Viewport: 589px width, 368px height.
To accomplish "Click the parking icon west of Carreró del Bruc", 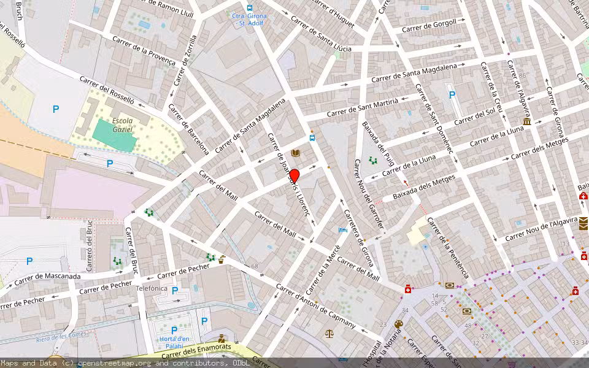I will [x=29, y=261].
